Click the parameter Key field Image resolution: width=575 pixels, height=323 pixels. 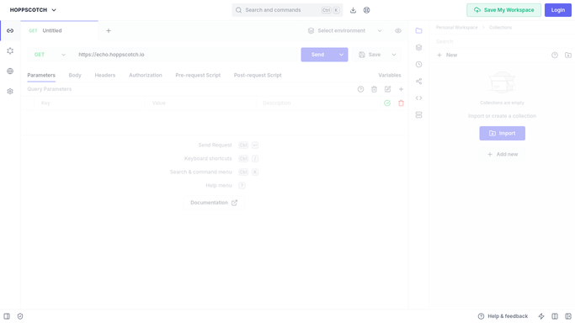[x=90, y=103]
